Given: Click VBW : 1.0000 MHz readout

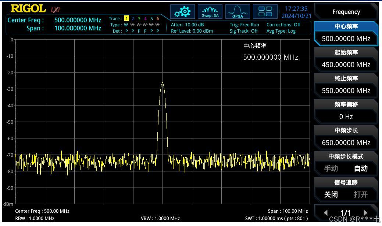Looking at the screenshot, I should [160, 218].
